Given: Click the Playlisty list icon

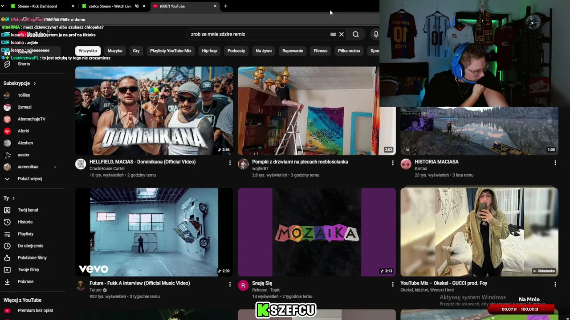Looking at the screenshot, I should tap(7, 234).
